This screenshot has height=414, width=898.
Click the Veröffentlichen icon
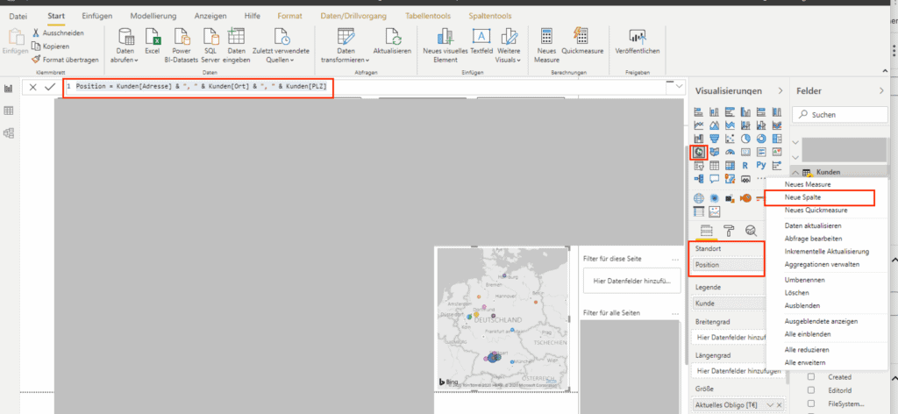coord(637,37)
